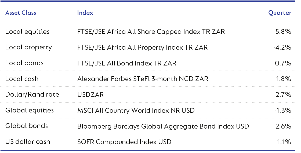Select the Global equities row label
301x153 pixels.
coord(29,110)
